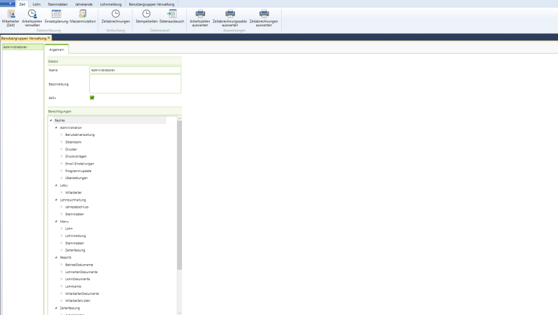The image size is (558, 315).
Task: Open the Lohnmeldung ribbon tab
Action: (111, 4)
